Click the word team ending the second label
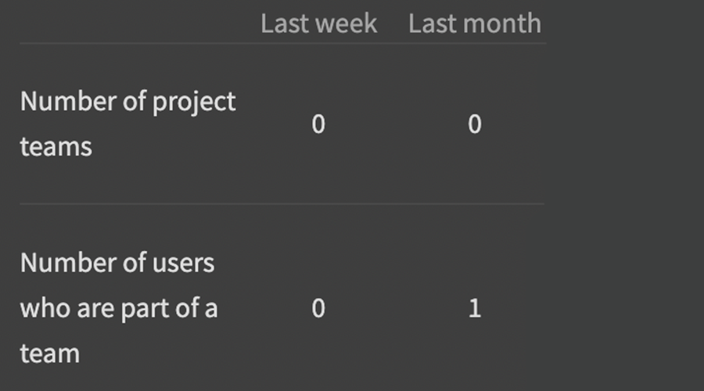 click(50, 353)
